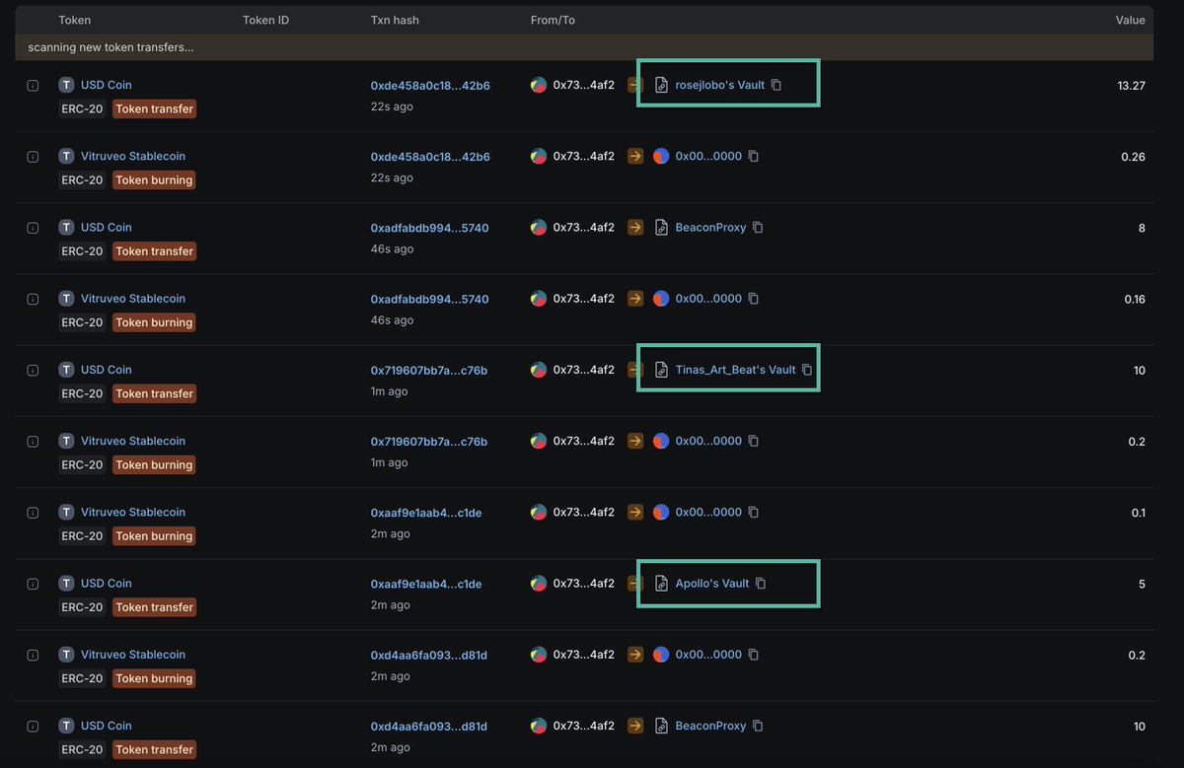Click the Txn hash column header
Viewport: 1184px width, 768px height.
tap(395, 20)
